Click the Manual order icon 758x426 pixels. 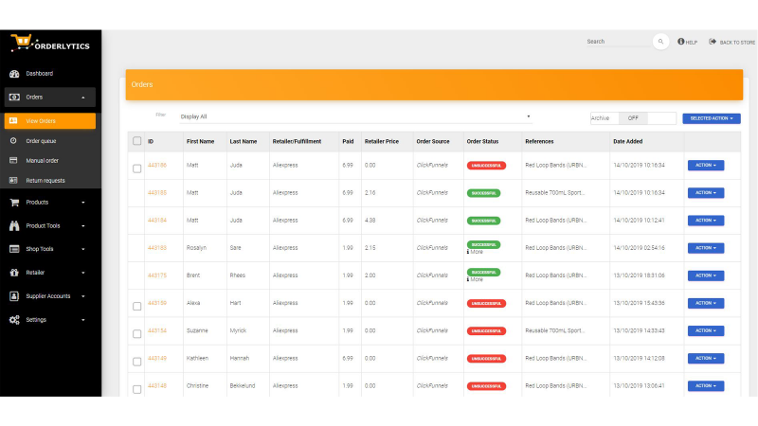(13, 160)
